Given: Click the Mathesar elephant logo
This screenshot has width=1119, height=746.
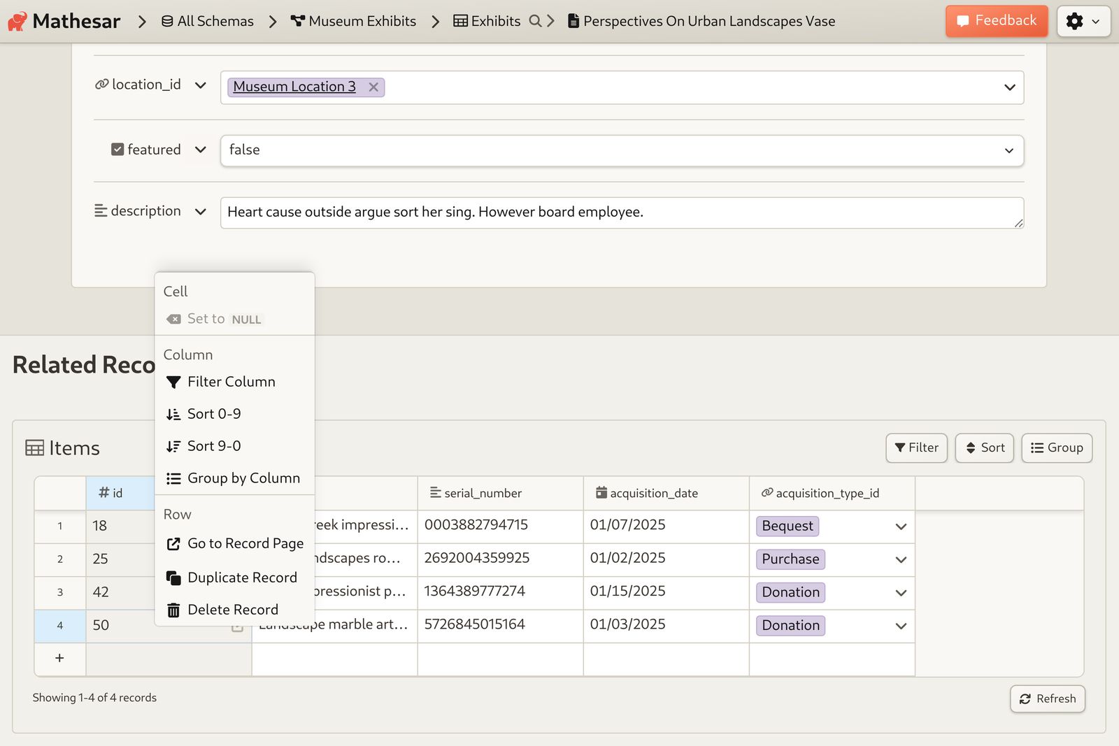Looking at the screenshot, I should click(x=17, y=21).
